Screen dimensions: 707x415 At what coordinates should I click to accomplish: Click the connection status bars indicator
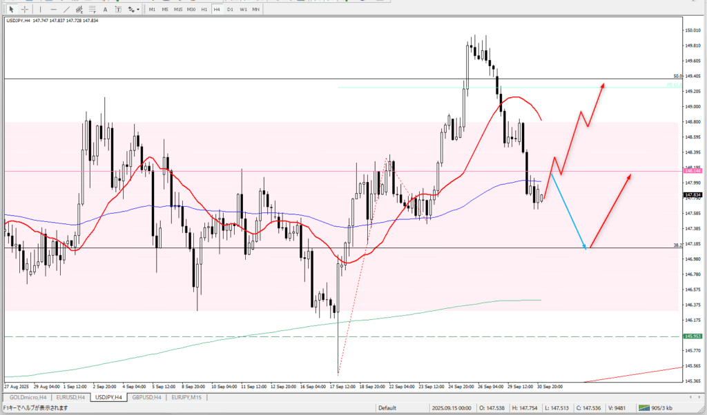(646, 407)
